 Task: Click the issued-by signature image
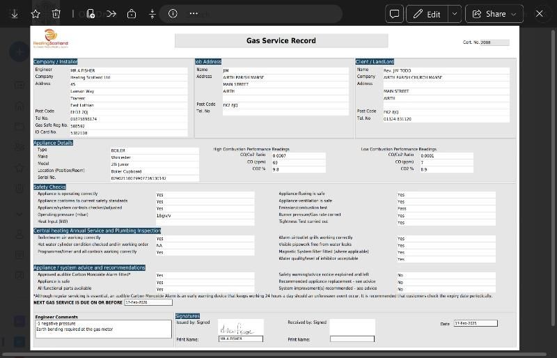point(240,327)
